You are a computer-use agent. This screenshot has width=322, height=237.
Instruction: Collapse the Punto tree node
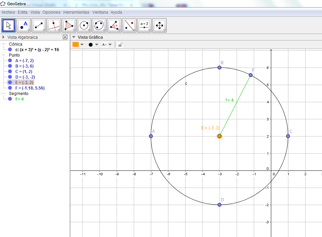(x=3, y=55)
